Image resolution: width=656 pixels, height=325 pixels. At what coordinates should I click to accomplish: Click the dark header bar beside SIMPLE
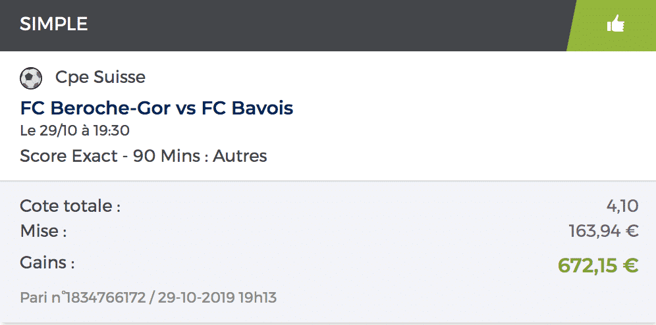tap(326, 26)
